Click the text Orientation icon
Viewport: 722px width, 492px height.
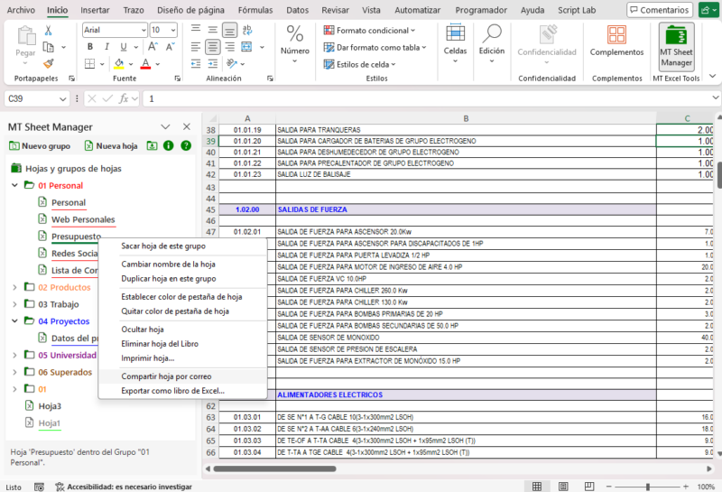pos(232,63)
